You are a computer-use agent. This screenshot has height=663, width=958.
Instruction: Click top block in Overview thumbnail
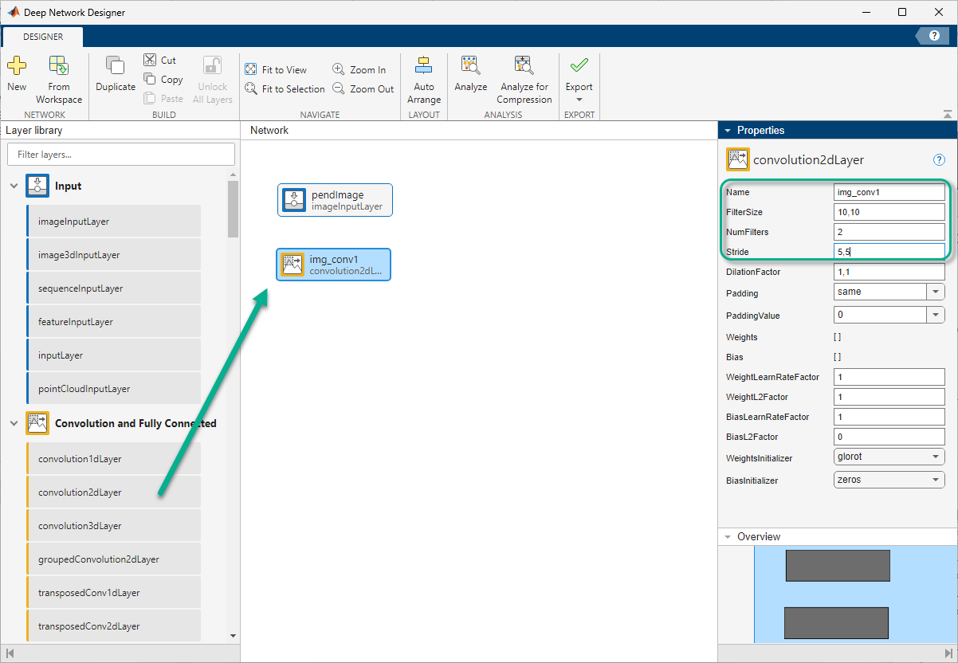(x=838, y=565)
